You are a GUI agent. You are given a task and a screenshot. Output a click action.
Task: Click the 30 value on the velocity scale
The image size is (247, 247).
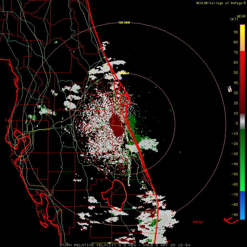236,93
